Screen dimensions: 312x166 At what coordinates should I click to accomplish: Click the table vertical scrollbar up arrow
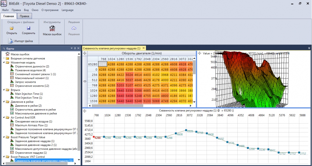pos(194,58)
